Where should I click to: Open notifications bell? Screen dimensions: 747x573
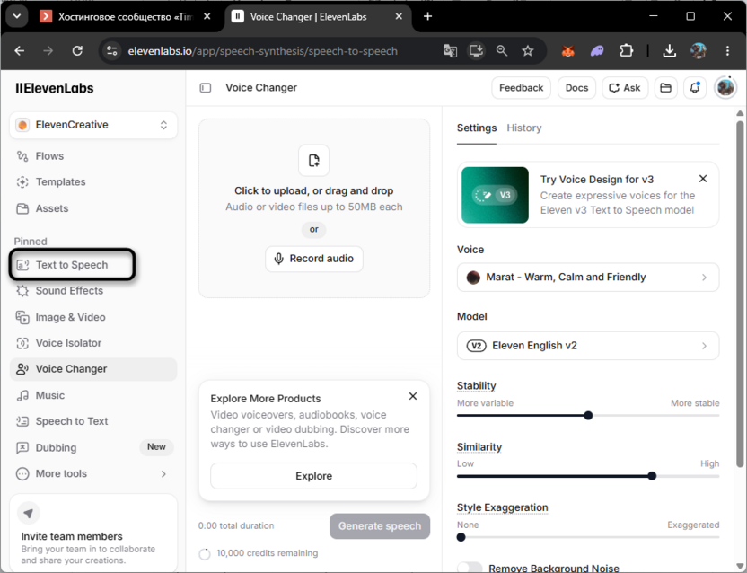point(695,88)
